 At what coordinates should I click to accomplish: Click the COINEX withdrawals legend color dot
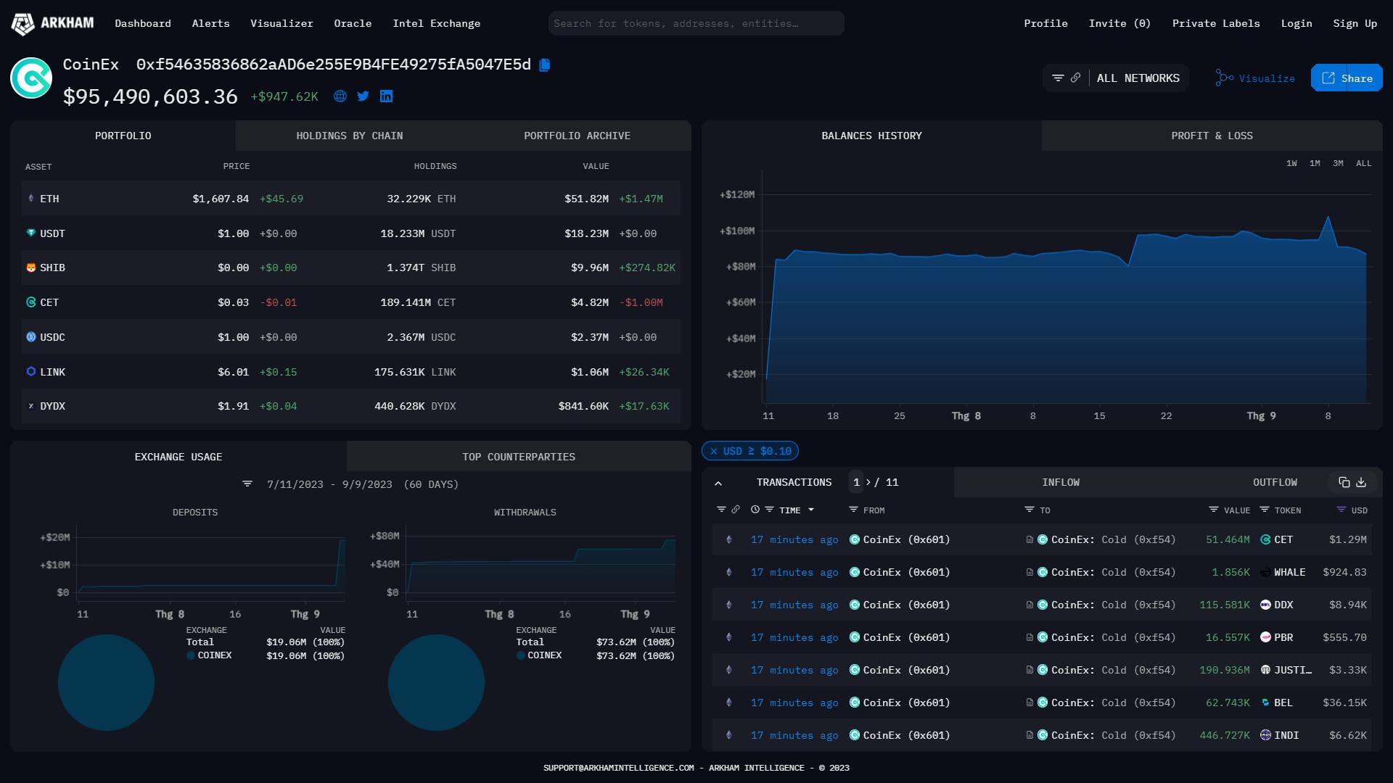(x=521, y=655)
